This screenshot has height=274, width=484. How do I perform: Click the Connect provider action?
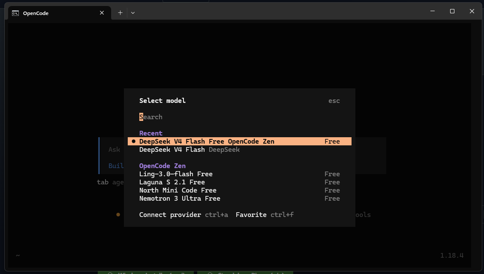tap(170, 215)
